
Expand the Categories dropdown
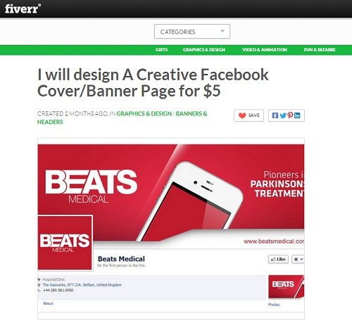coord(192,32)
